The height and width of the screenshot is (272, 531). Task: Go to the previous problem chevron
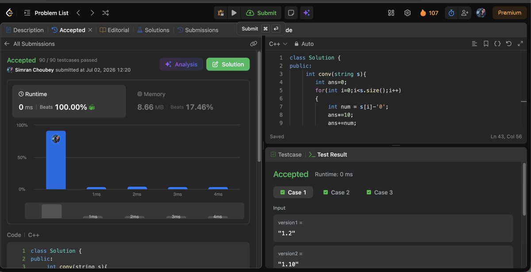(78, 13)
